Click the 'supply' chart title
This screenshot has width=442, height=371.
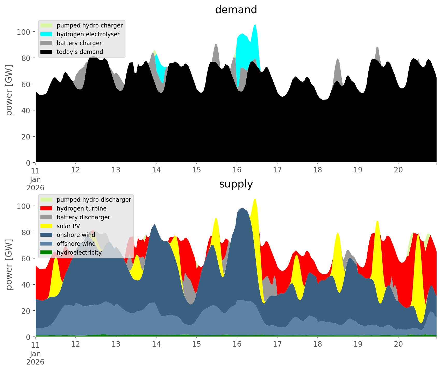click(236, 184)
